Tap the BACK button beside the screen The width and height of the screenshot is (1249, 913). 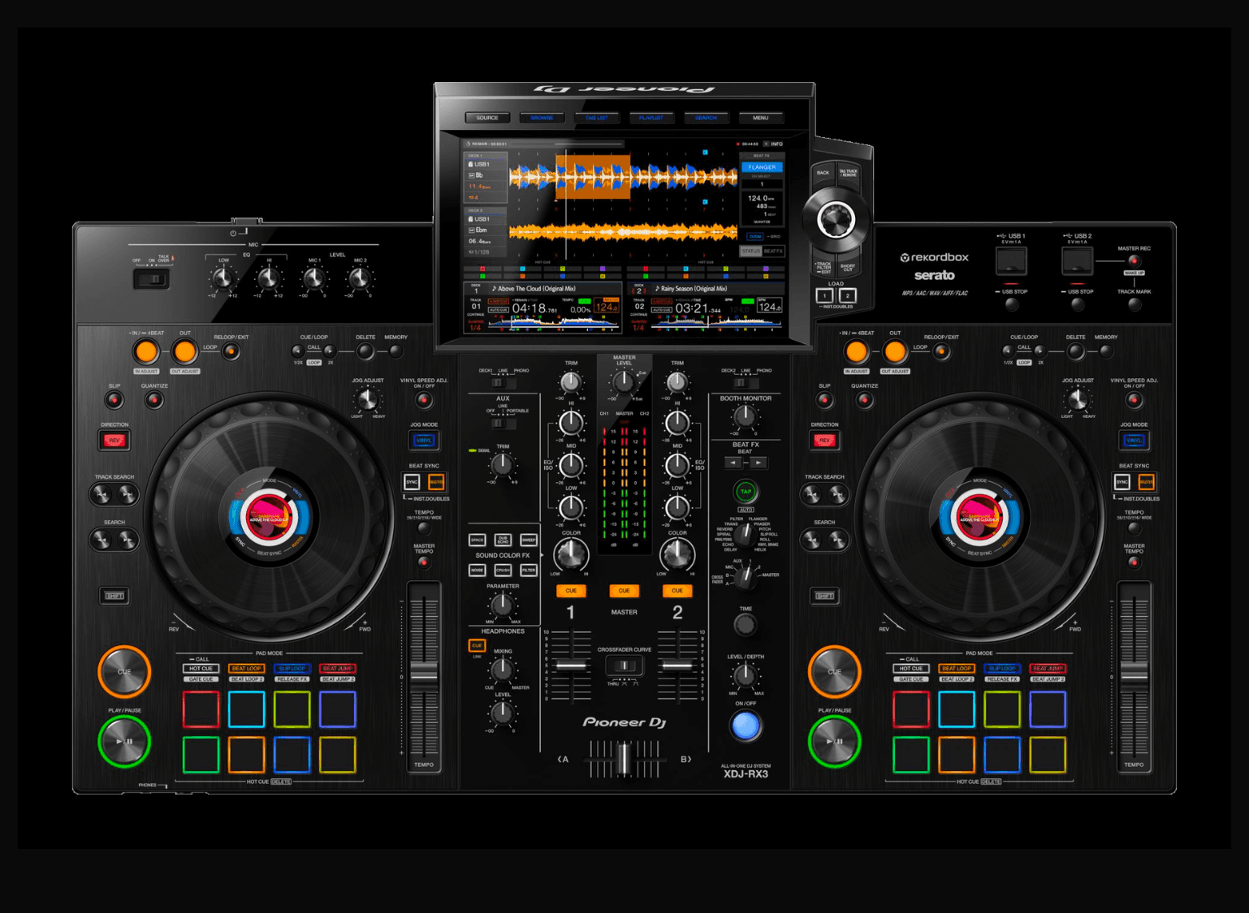pyautogui.click(x=823, y=173)
